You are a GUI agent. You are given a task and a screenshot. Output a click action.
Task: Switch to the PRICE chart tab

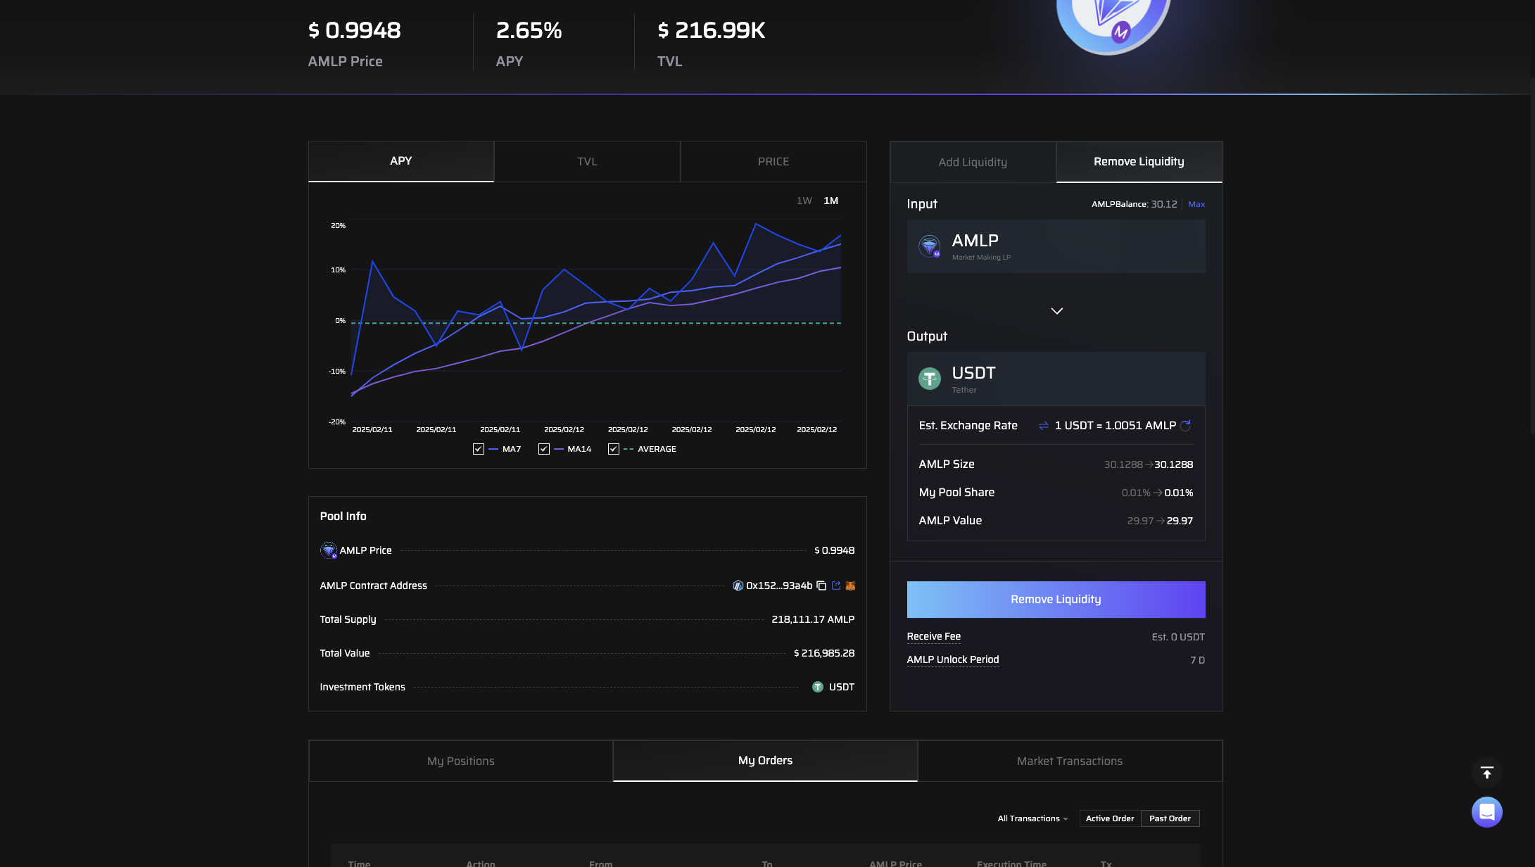(x=773, y=162)
